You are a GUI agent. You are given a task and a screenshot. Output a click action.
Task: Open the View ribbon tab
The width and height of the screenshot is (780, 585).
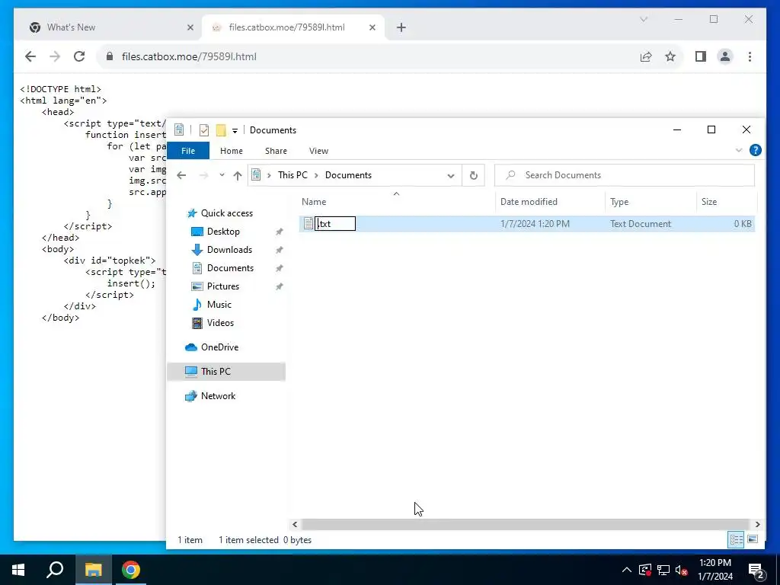coord(318,151)
